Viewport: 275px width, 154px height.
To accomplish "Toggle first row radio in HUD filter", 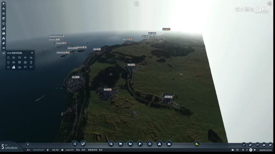I will tap(8, 57).
